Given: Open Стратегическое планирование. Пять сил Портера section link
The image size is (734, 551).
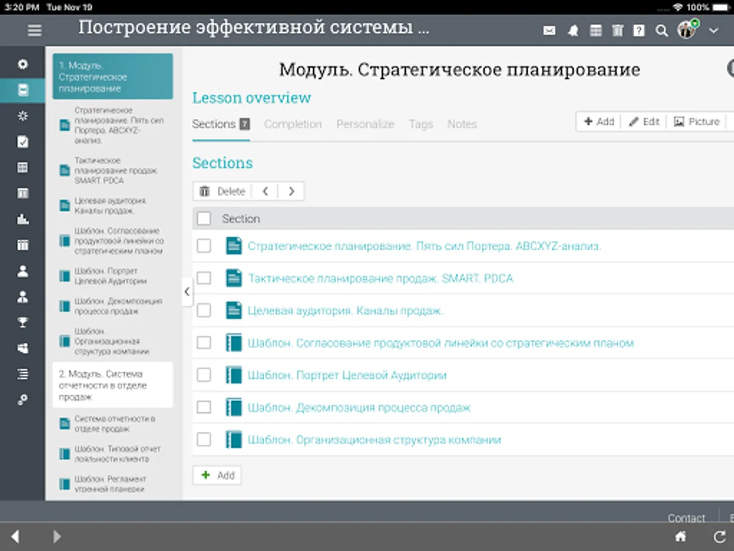Looking at the screenshot, I should coord(424,246).
